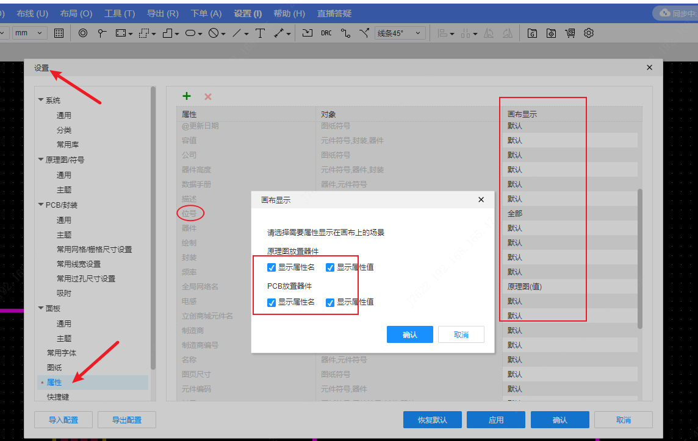
Task: Select 图纸 in the settings tree
Action: pyautogui.click(x=54, y=368)
